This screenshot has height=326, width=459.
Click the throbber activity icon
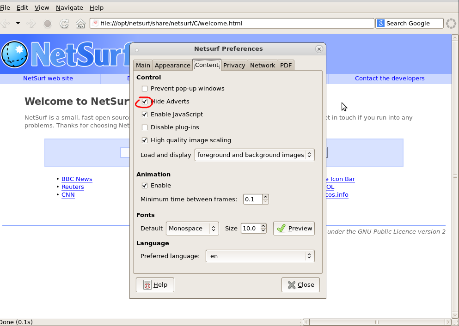pyautogui.click(x=451, y=24)
